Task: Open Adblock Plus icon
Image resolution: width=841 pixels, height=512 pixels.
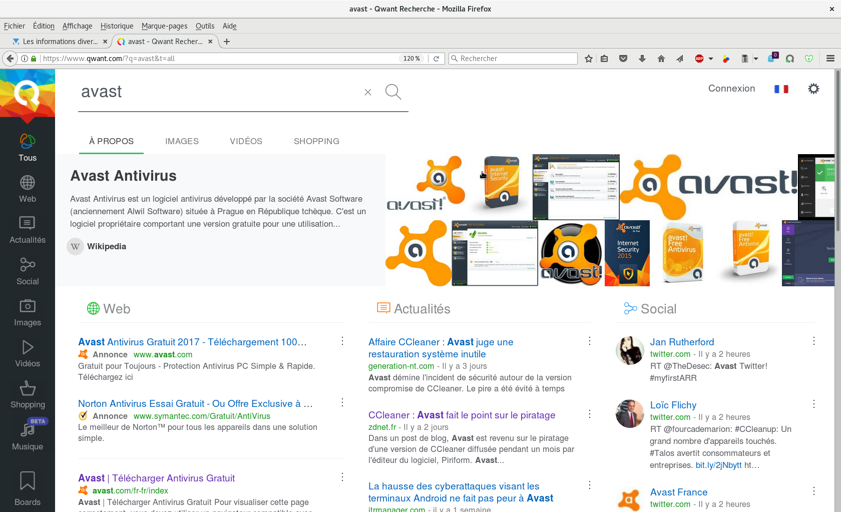Action: 699,59
